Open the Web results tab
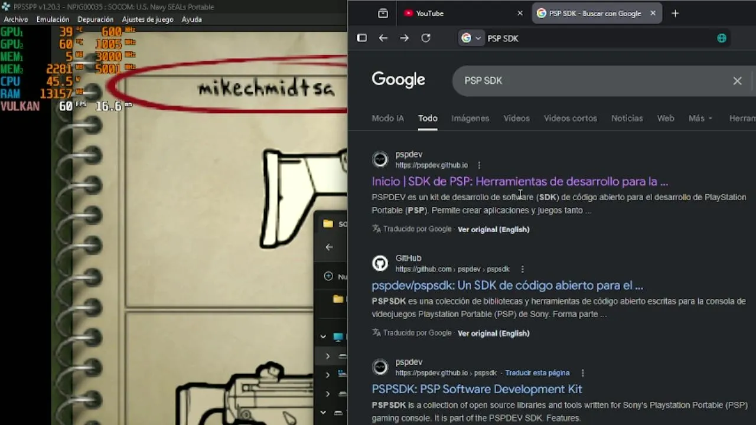Viewport: 756px width, 425px height. 666,118
